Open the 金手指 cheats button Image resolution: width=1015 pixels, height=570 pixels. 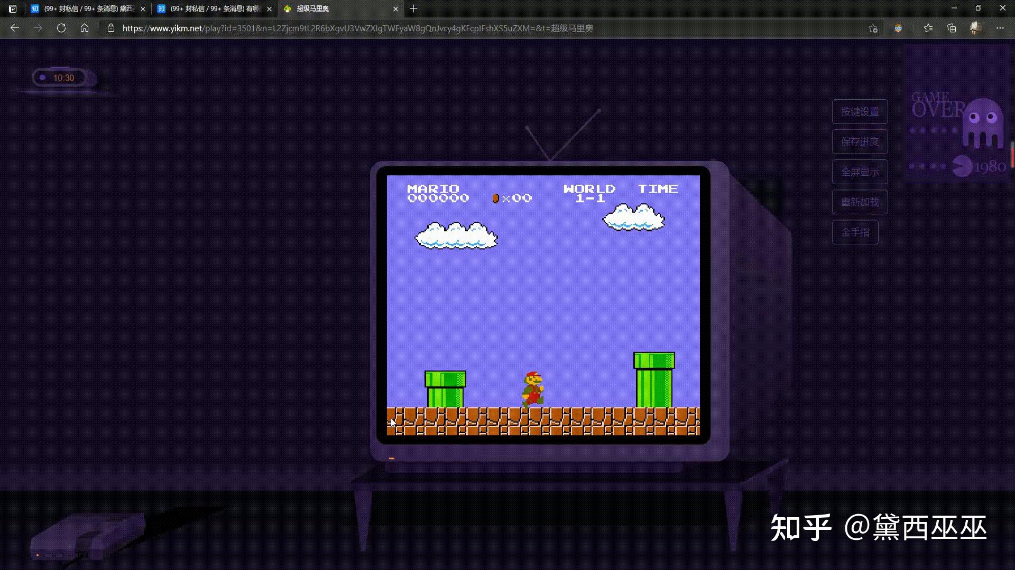(855, 232)
